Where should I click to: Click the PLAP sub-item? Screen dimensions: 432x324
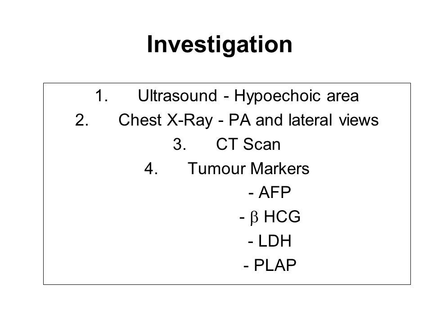click(x=270, y=265)
